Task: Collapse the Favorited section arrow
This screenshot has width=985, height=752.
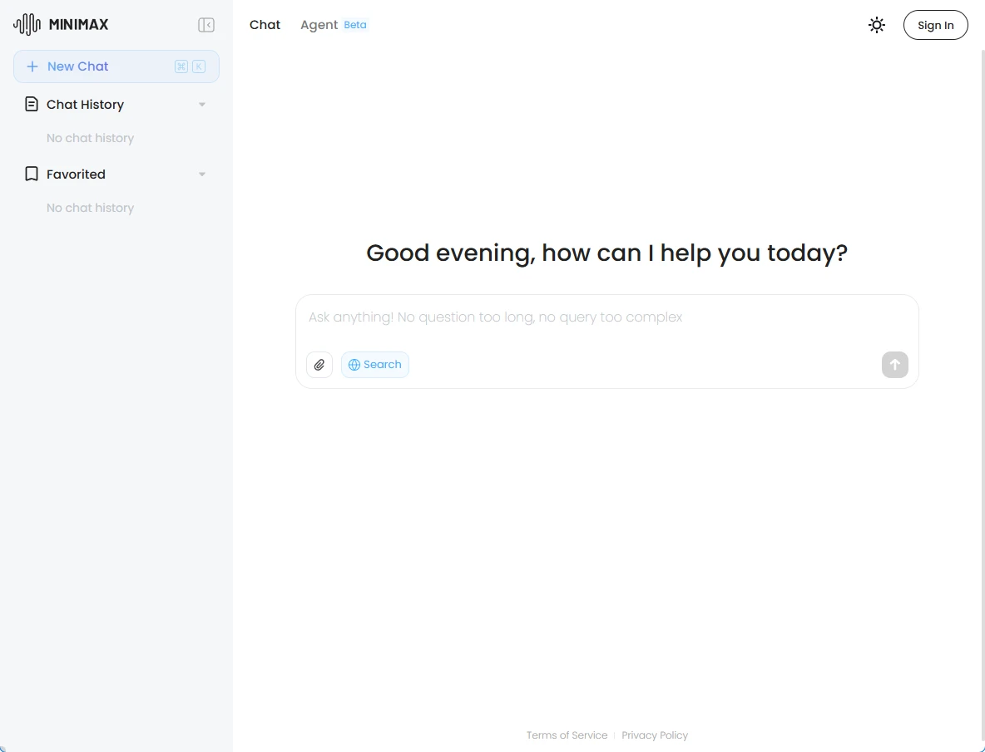Action: pos(202,174)
